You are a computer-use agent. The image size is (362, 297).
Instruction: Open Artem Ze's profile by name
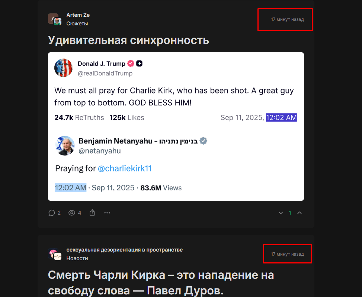pos(78,15)
